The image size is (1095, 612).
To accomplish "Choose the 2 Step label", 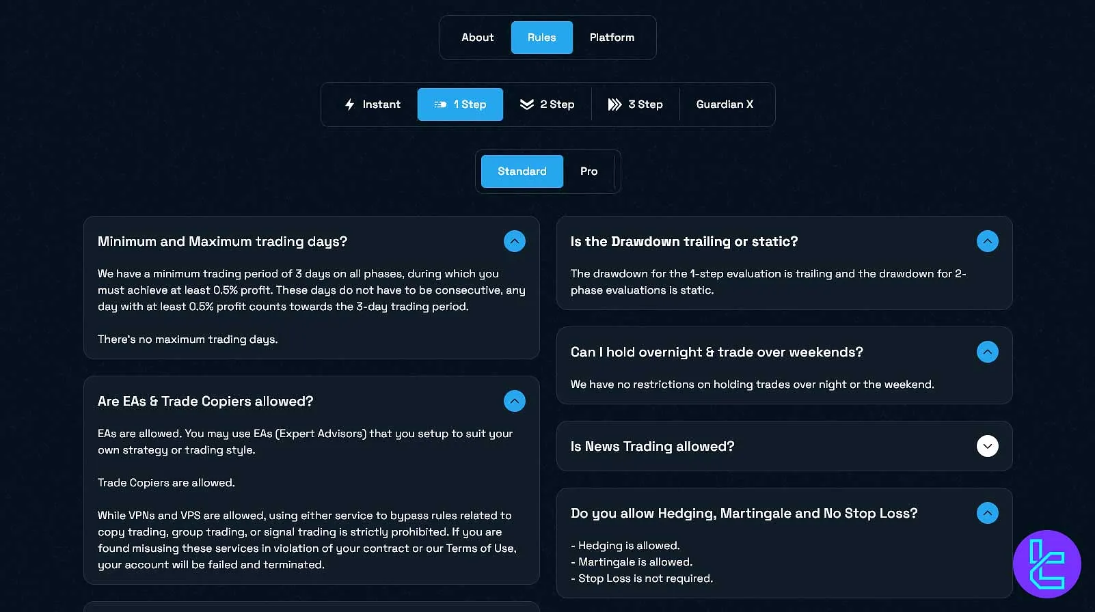I will (x=557, y=105).
